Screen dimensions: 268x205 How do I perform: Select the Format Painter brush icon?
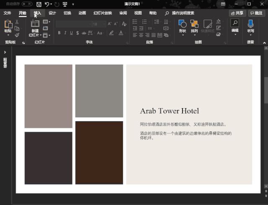click(x=17, y=35)
